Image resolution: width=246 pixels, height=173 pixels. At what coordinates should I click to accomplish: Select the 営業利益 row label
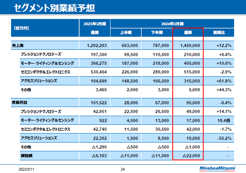(19, 103)
